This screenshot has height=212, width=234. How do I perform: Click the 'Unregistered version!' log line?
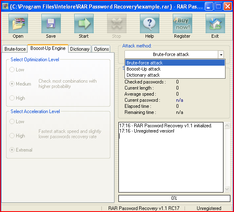tap(154, 131)
